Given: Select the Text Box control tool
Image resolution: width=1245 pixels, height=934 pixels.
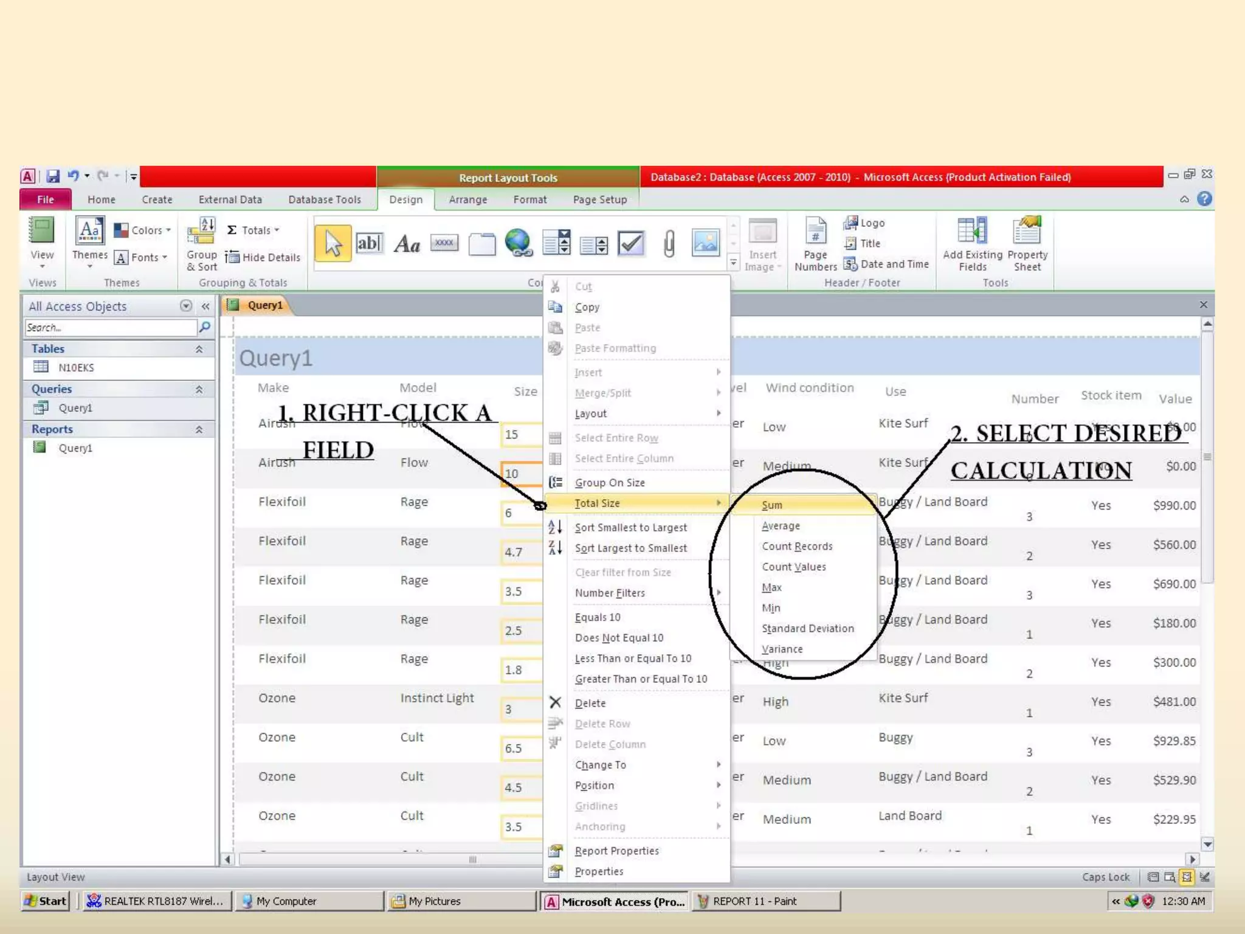Looking at the screenshot, I should point(369,243).
